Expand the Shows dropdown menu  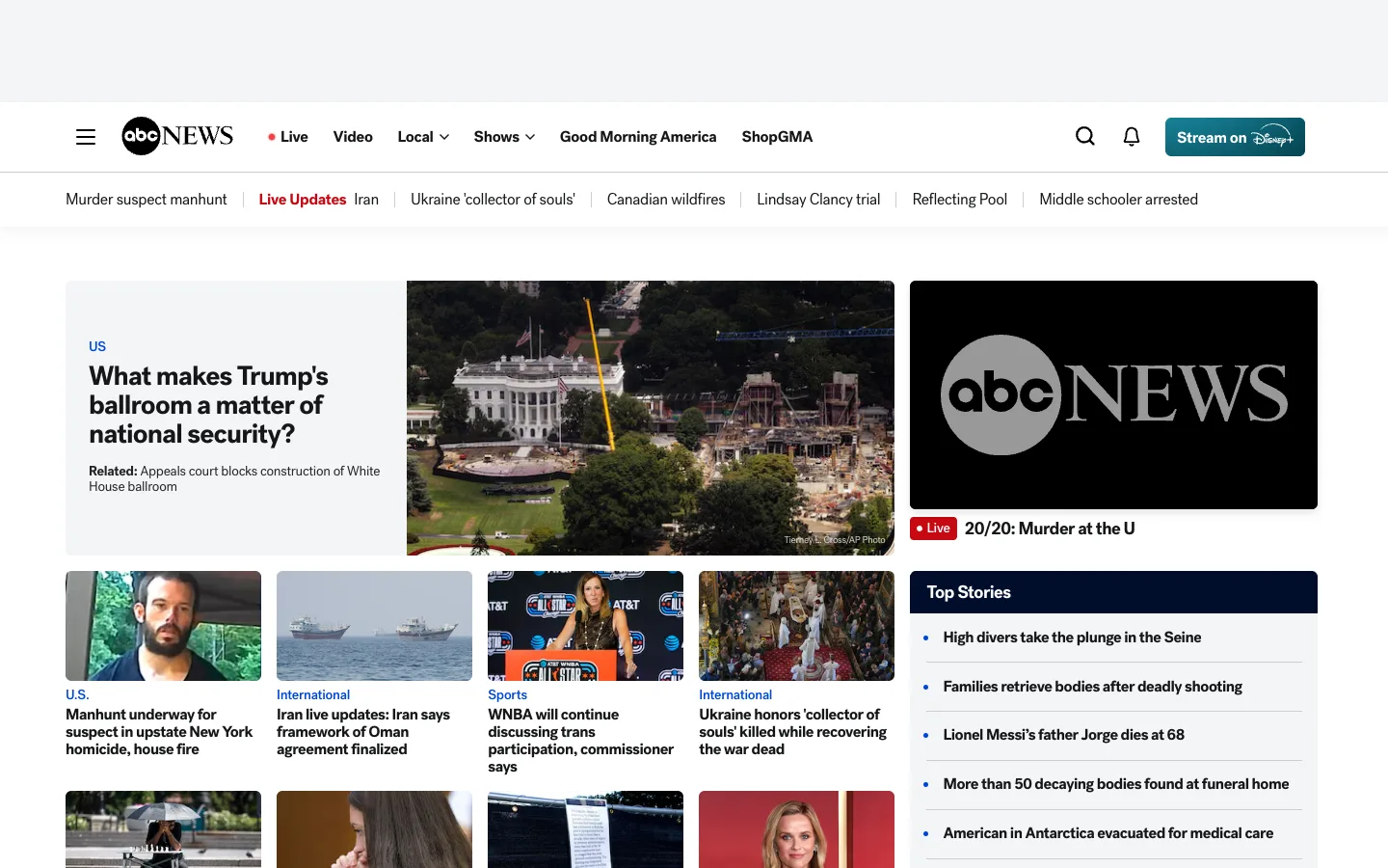(x=504, y=137)
